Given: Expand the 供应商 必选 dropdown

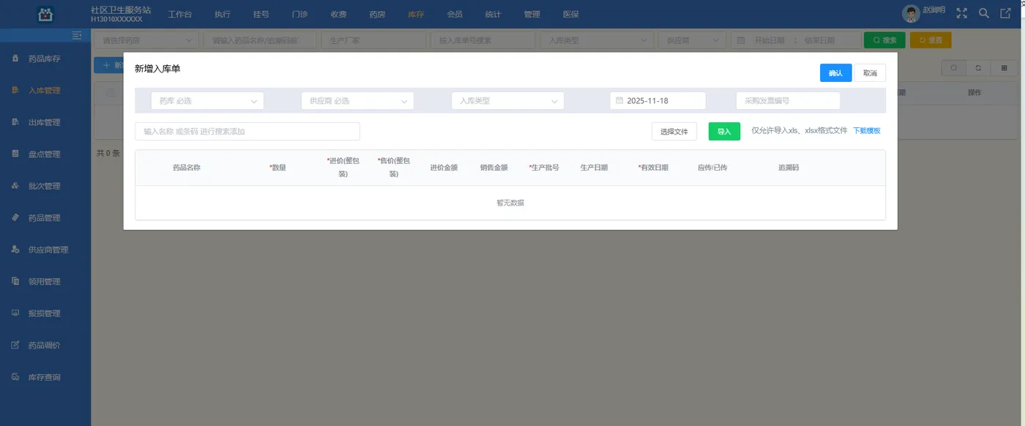Looking at the screenshot, I should pyautogui.click(x=357, y=100).
